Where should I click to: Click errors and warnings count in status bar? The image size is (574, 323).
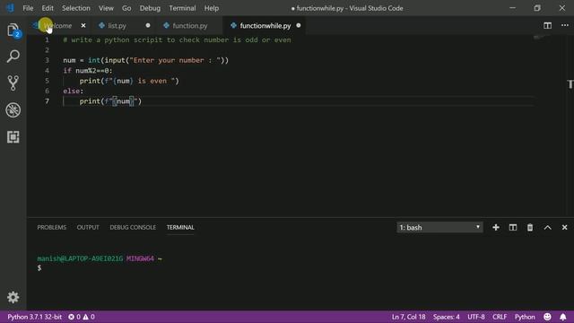pos(82,317)
